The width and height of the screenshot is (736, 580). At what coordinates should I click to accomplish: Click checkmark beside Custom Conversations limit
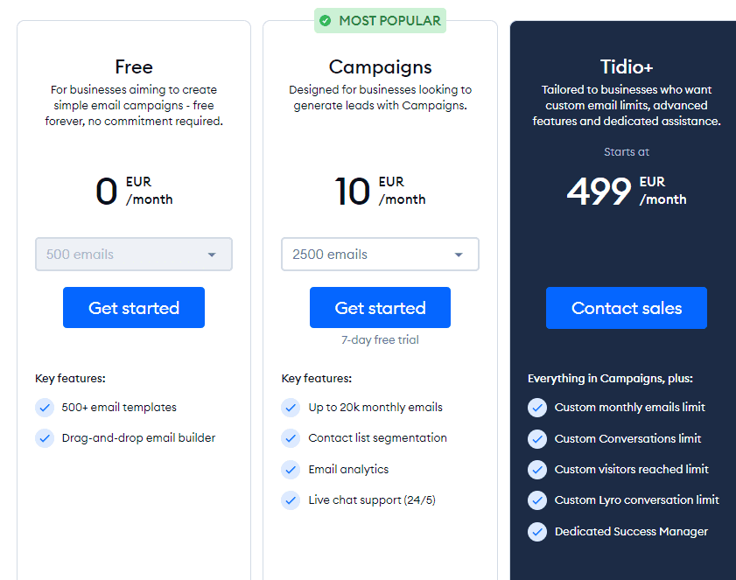point(537,439)
